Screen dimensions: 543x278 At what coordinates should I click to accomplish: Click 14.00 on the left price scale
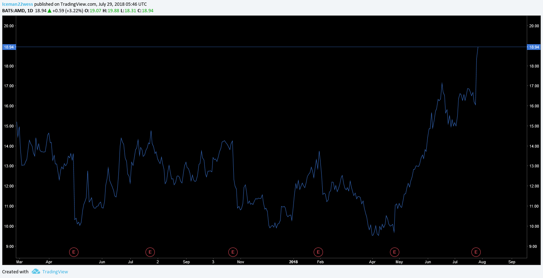tap(9, 146)
